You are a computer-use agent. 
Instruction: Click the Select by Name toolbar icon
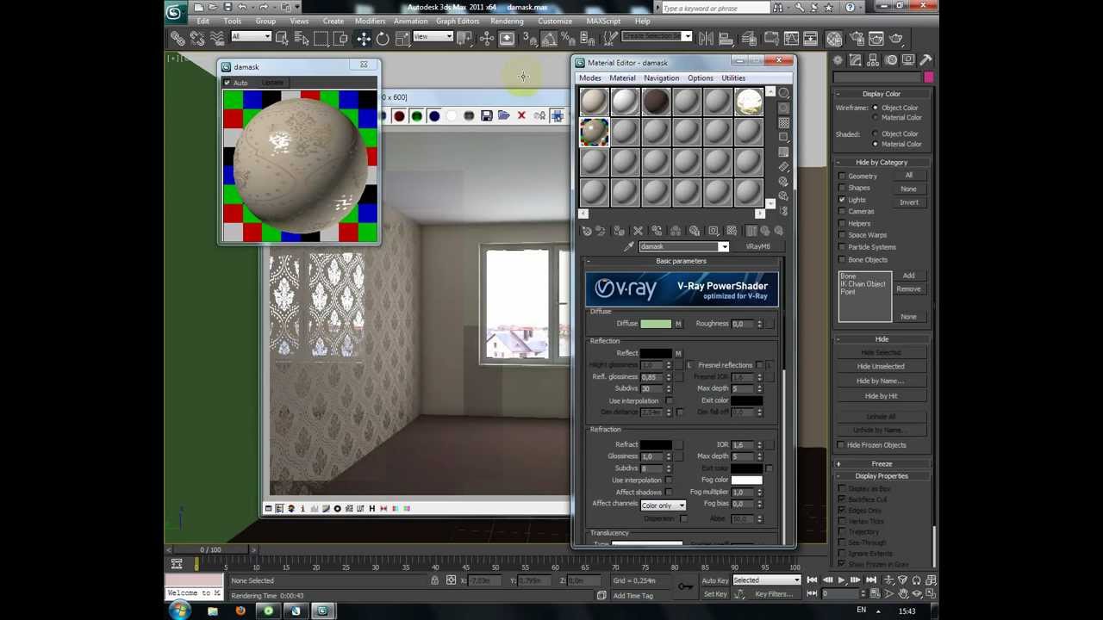point(301,39)
